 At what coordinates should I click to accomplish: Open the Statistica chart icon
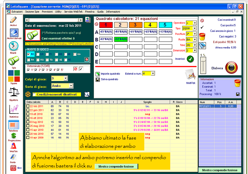[14, 109]
